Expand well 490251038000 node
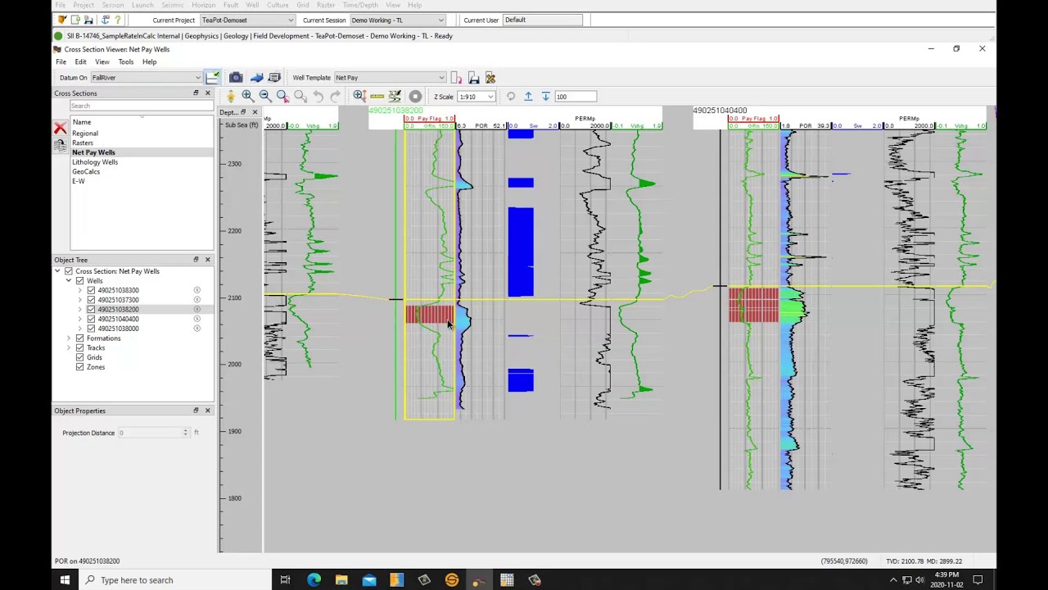 coord(80,329)
